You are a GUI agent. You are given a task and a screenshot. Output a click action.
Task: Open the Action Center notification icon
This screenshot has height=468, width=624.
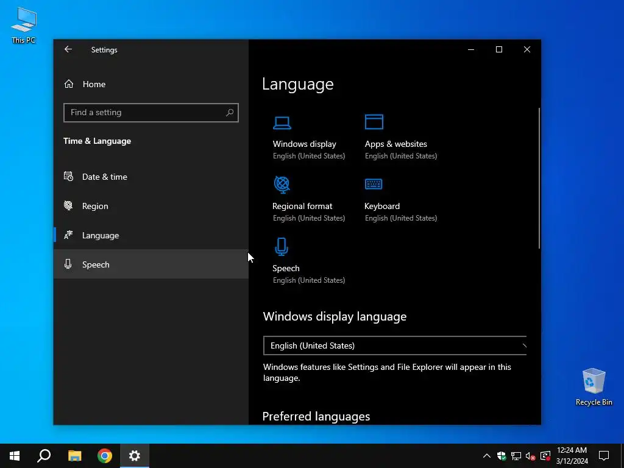[x=604, y=456]
